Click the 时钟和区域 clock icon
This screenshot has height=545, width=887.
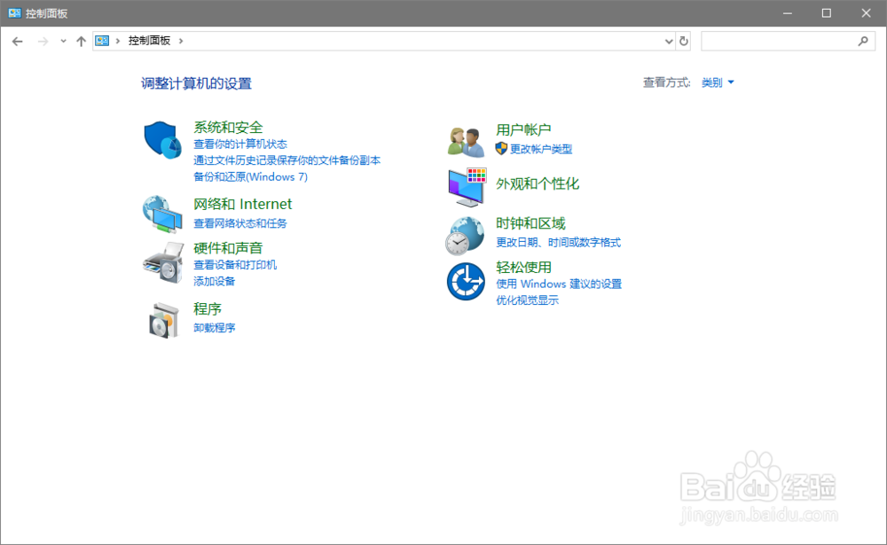click(x=465, y=234)
